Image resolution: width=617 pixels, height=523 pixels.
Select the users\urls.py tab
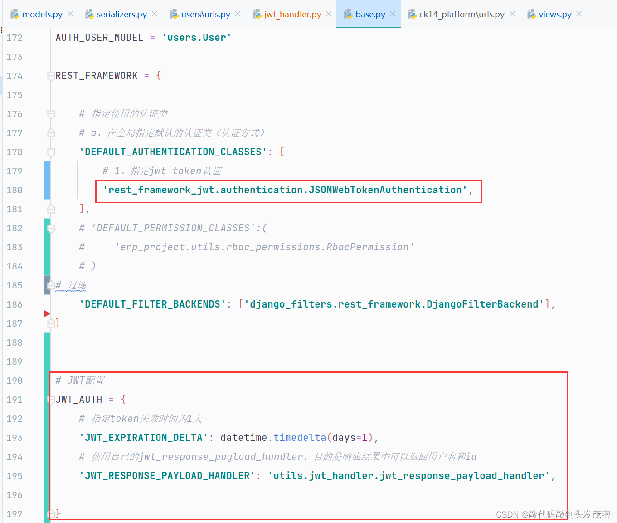tap(206, 15)
